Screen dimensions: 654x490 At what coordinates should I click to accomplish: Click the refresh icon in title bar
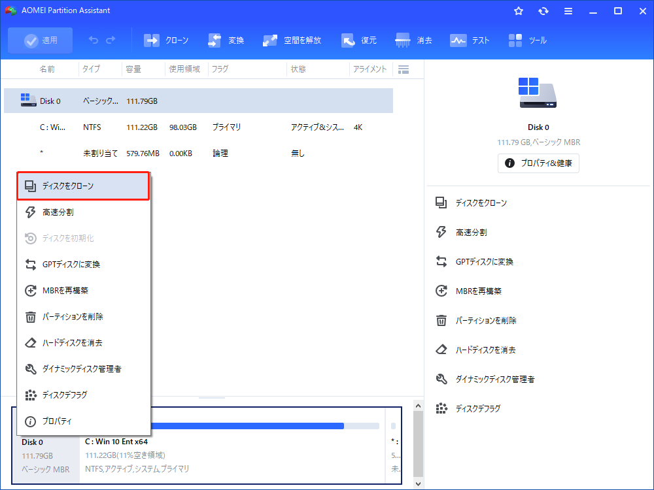(543, 11)
